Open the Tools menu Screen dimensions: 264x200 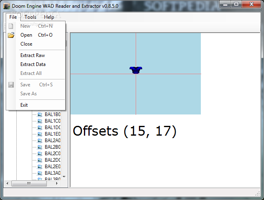coord(30,17)
